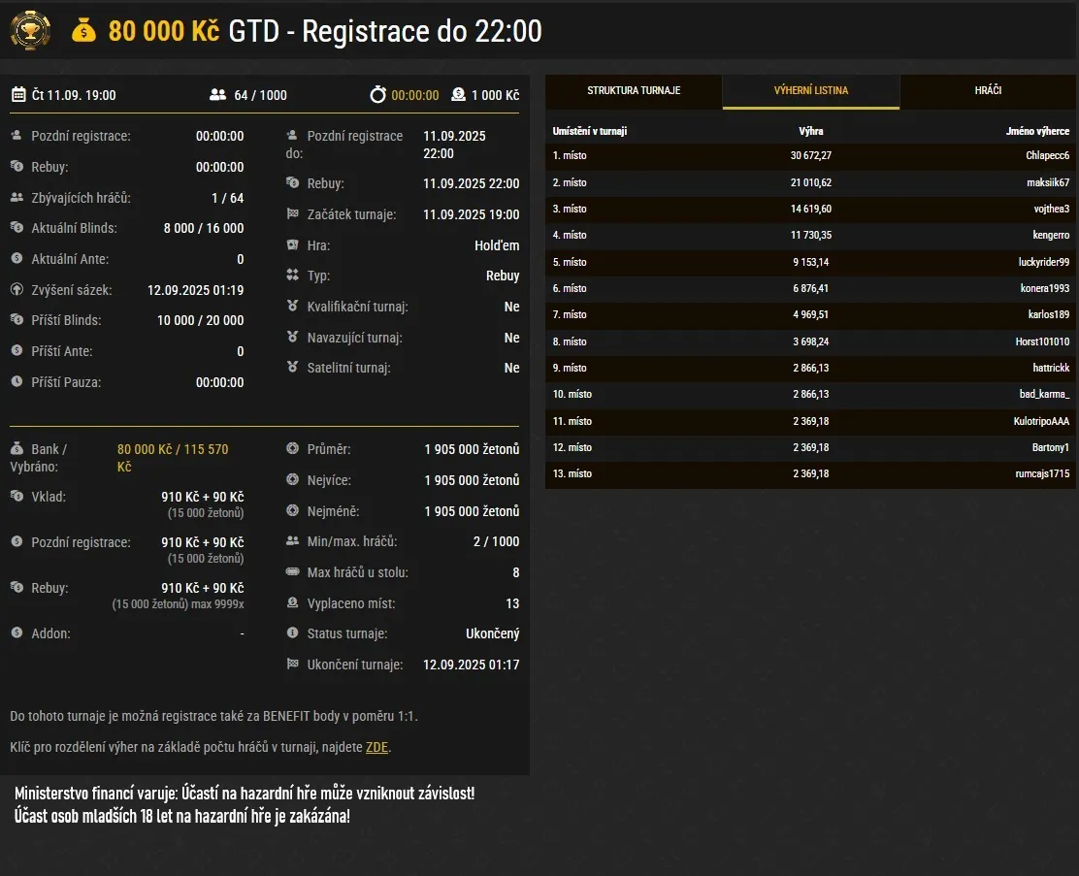Switch to the Hráči tab
The image size is (1079, 876).
click(x=988, y=91)
